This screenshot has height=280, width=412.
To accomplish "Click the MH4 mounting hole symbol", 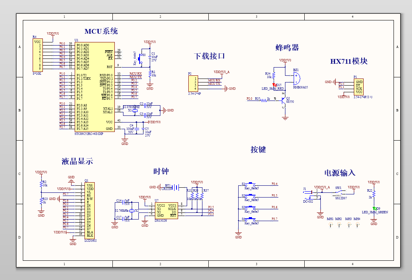I will click(357, 225).
